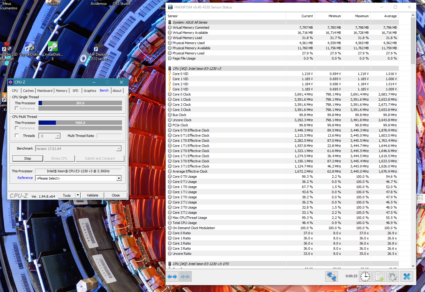Open the Tools dropdown arrow in CPU-Z
The width and height of the screenshot is (425, 292).
coord(78,195)
